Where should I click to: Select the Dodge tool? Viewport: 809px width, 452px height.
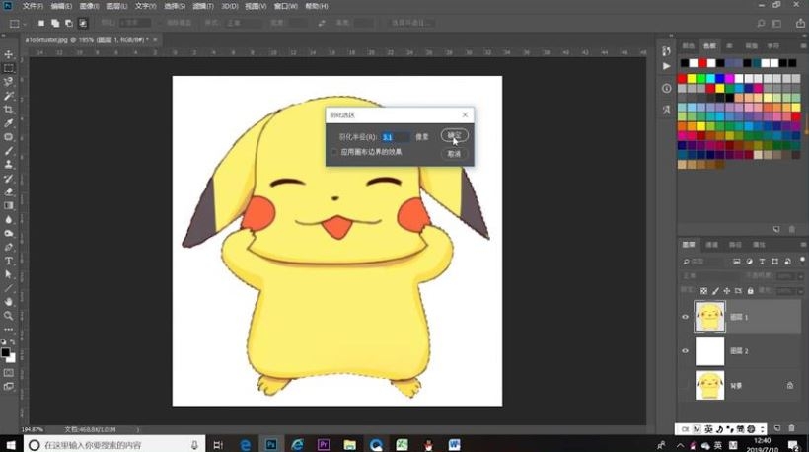coord(9,233)
